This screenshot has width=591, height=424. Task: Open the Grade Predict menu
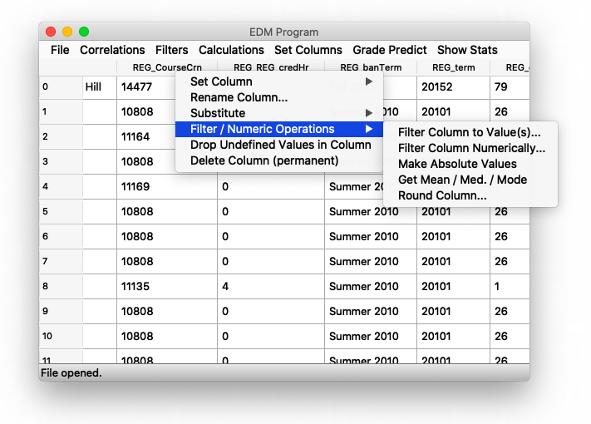click(x=389, y=50)
